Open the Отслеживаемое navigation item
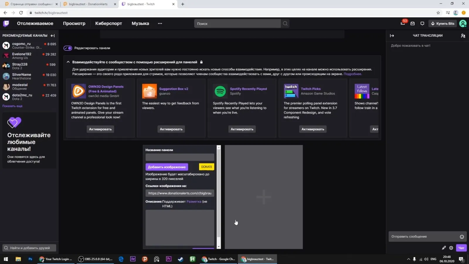Image resolution: width=469 pixels, height=264 pixels. point(35,23)
